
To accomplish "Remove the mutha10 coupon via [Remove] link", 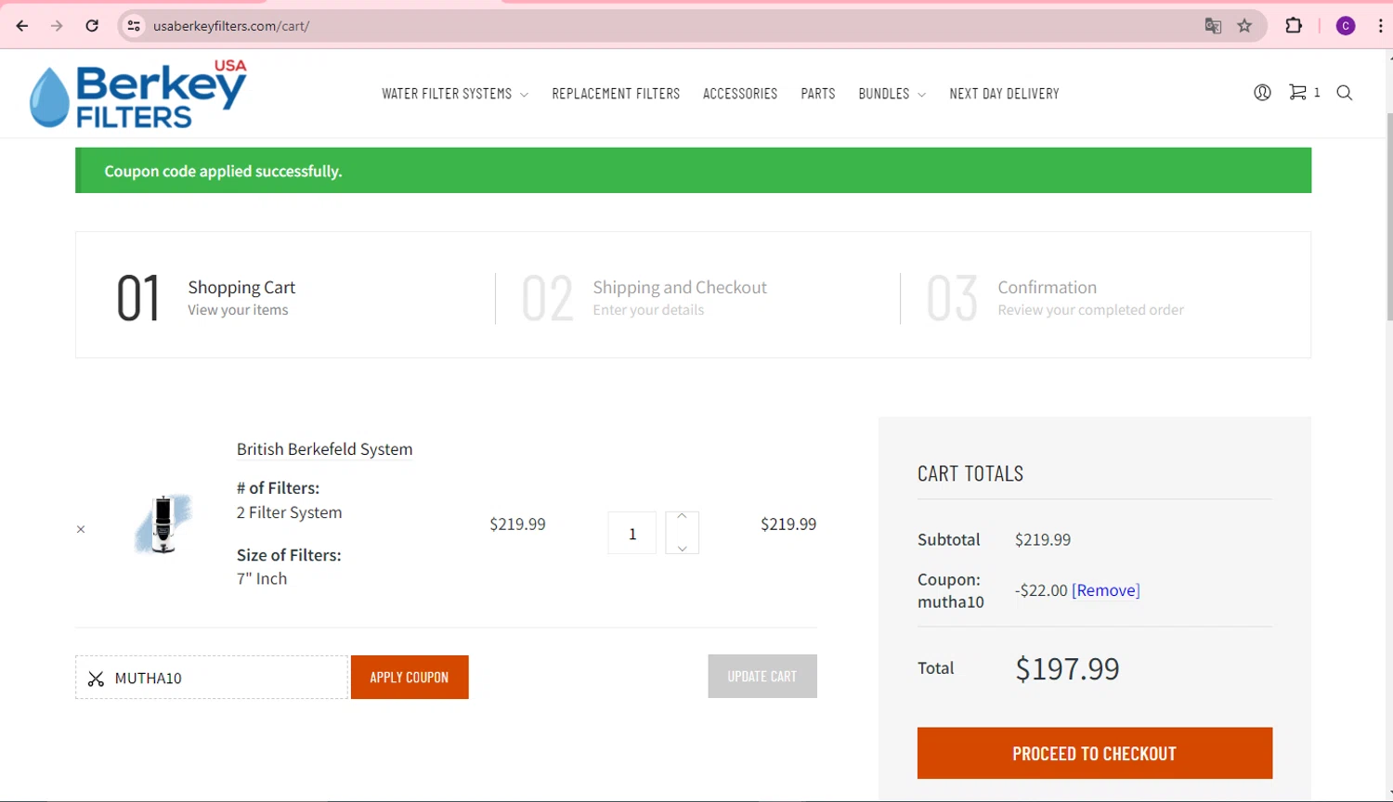I will pyautogui.click(x=1106, y=590).
